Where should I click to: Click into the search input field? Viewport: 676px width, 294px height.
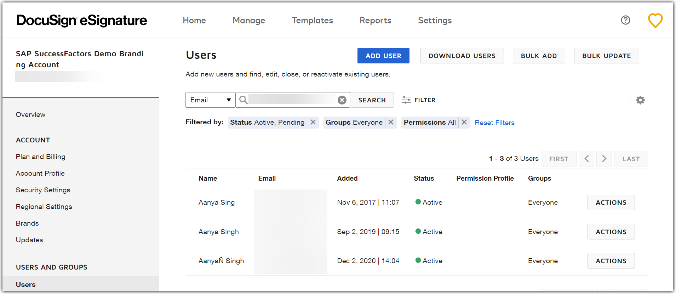pyautogui.click(x=292, y=100)
